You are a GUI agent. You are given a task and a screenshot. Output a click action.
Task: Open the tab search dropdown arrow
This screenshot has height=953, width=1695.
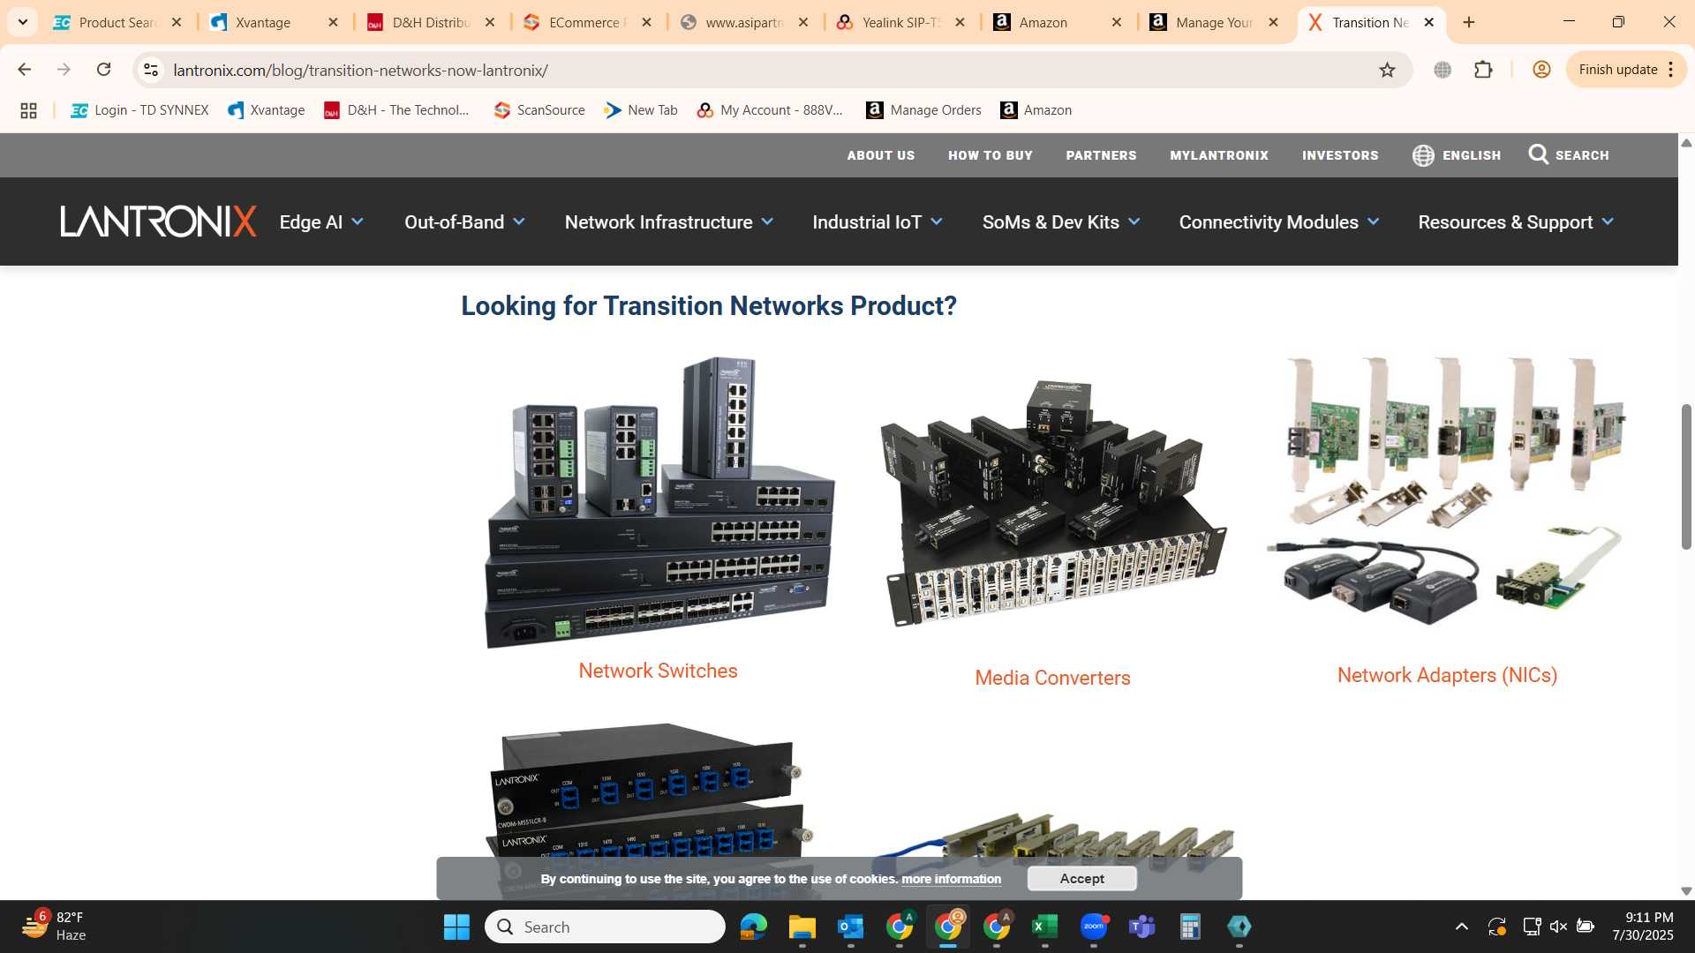click(x=23, y=22)
